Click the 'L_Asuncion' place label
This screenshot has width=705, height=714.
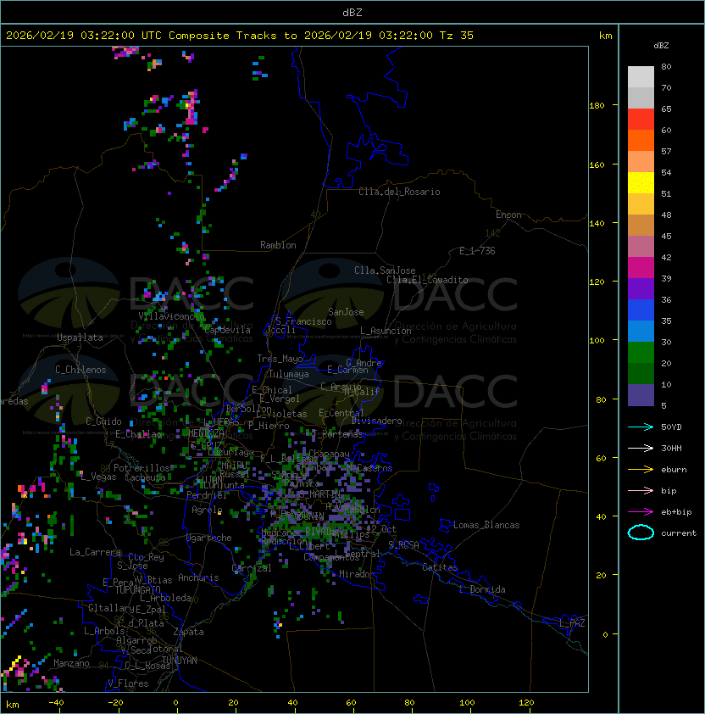tap(386, 331)
